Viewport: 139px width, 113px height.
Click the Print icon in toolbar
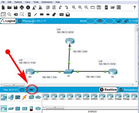click(x=22, y=7)
